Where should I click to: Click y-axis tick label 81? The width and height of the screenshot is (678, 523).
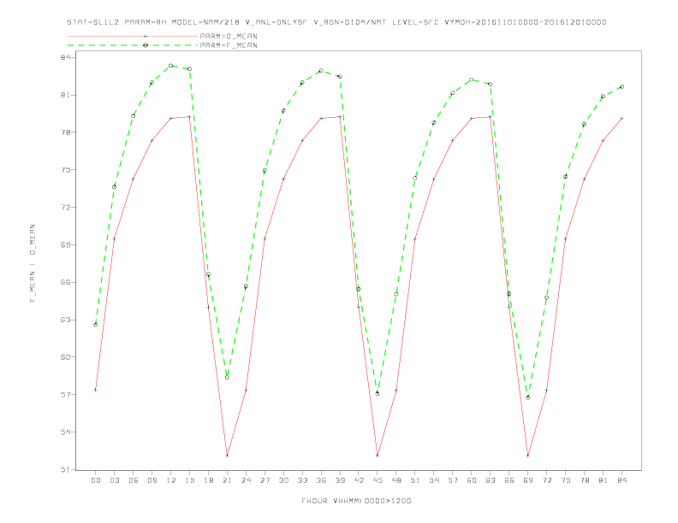point(66,95)
